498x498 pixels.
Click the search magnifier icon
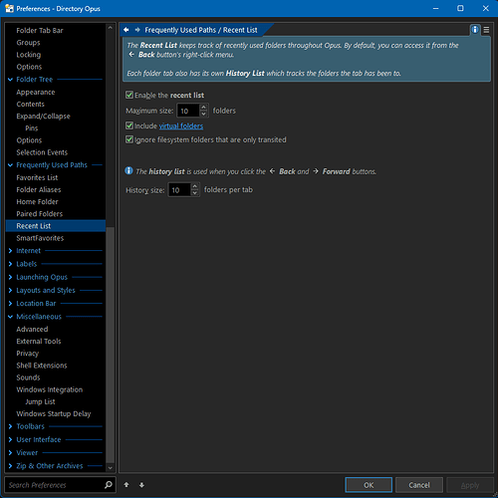point(109,485)
